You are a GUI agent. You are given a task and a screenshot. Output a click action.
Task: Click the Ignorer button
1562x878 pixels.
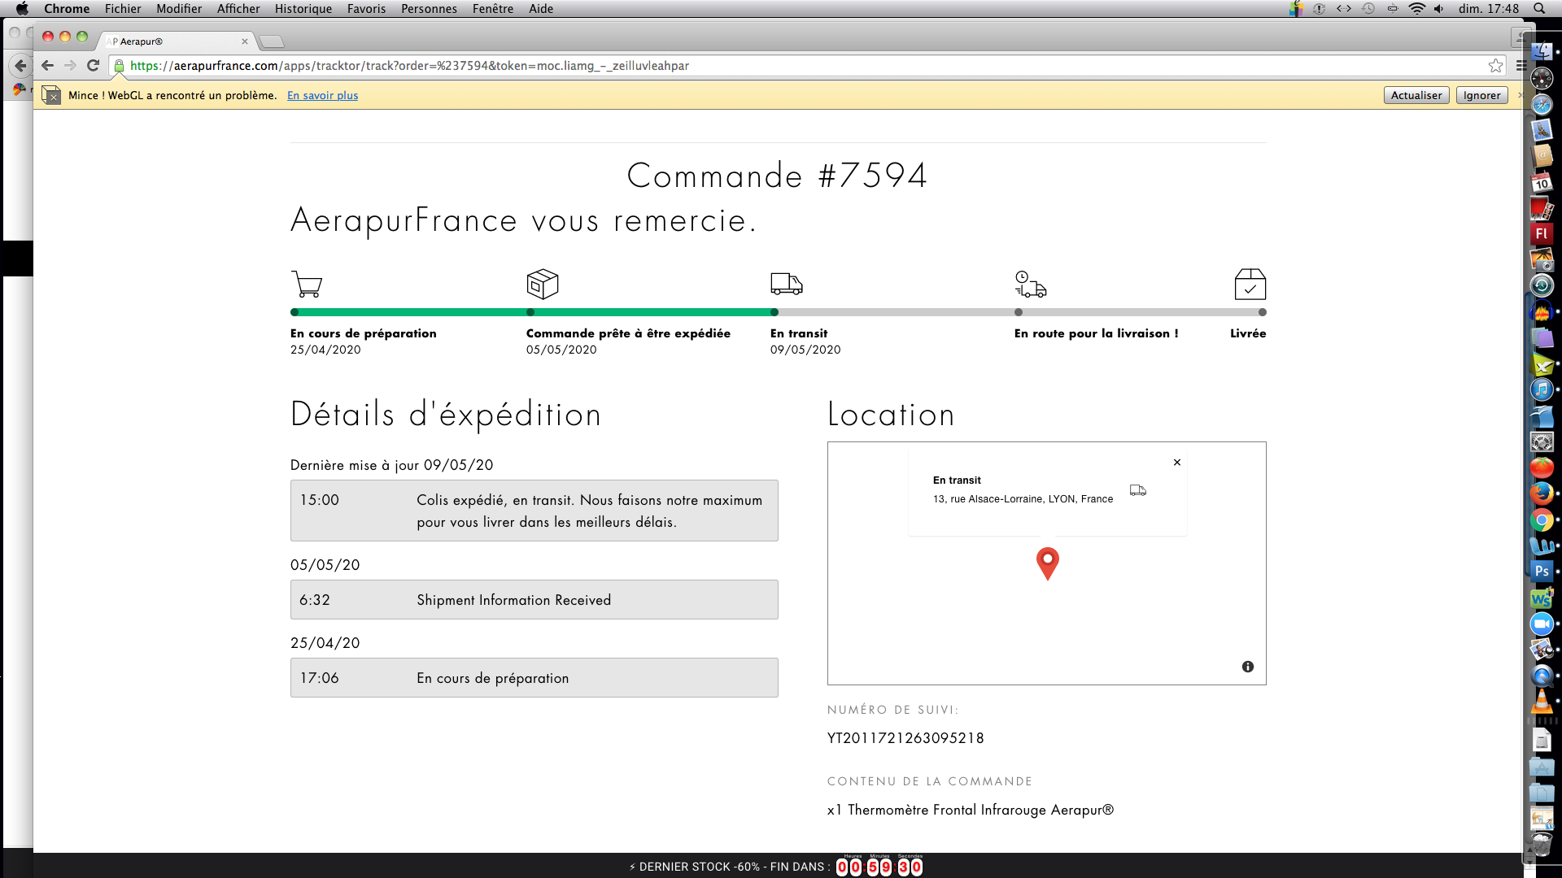pyautogui.click(x=1481, y=95)
